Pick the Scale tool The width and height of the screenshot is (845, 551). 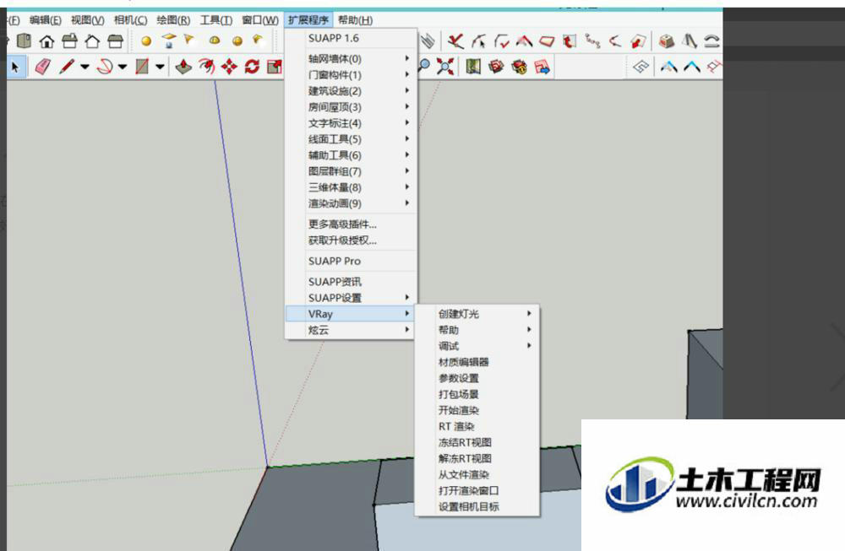point(275,67)
